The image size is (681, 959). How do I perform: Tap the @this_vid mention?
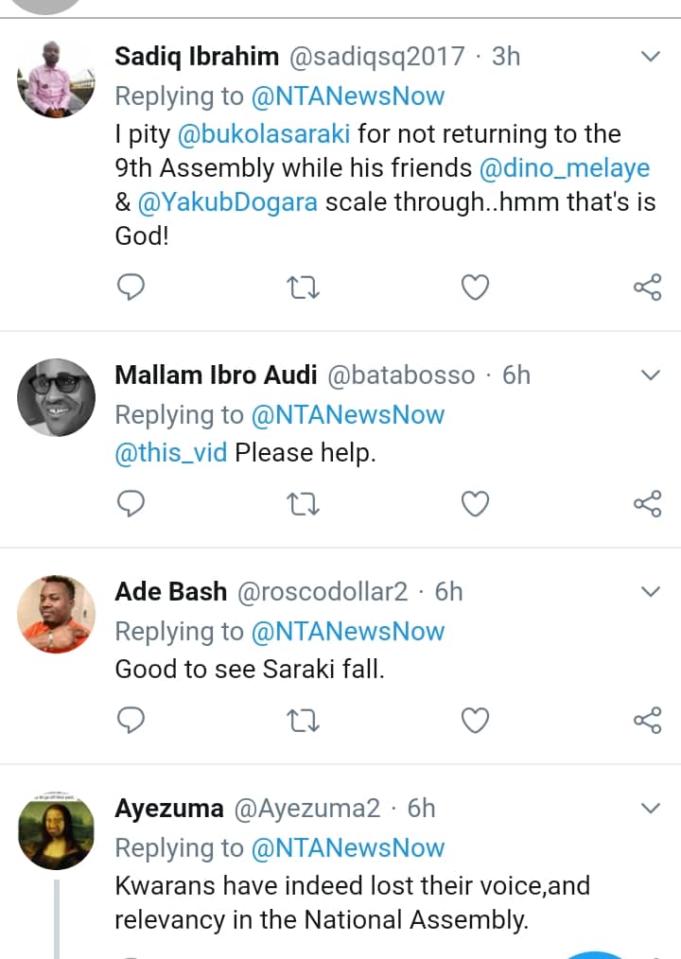pyautogui.click(x=170, y=453)
